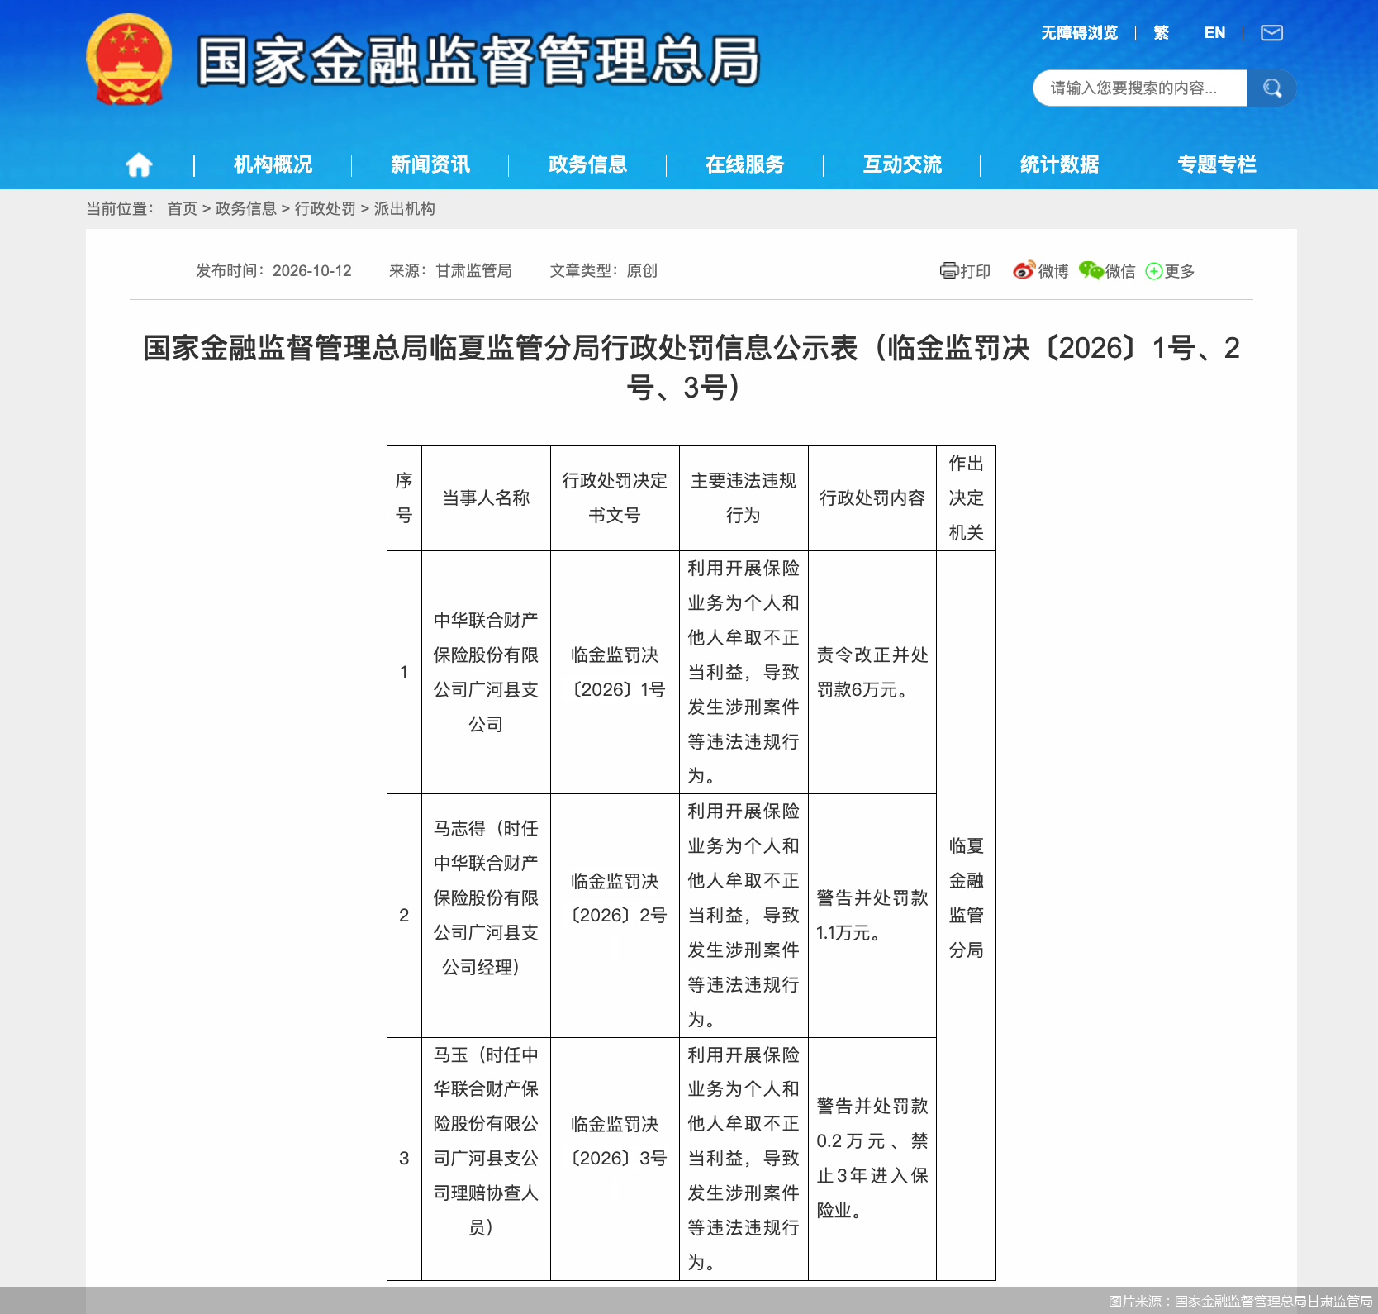Click cell 警告并处罚款0.2万元、禁止3年进入保险业

(872, 1158)
